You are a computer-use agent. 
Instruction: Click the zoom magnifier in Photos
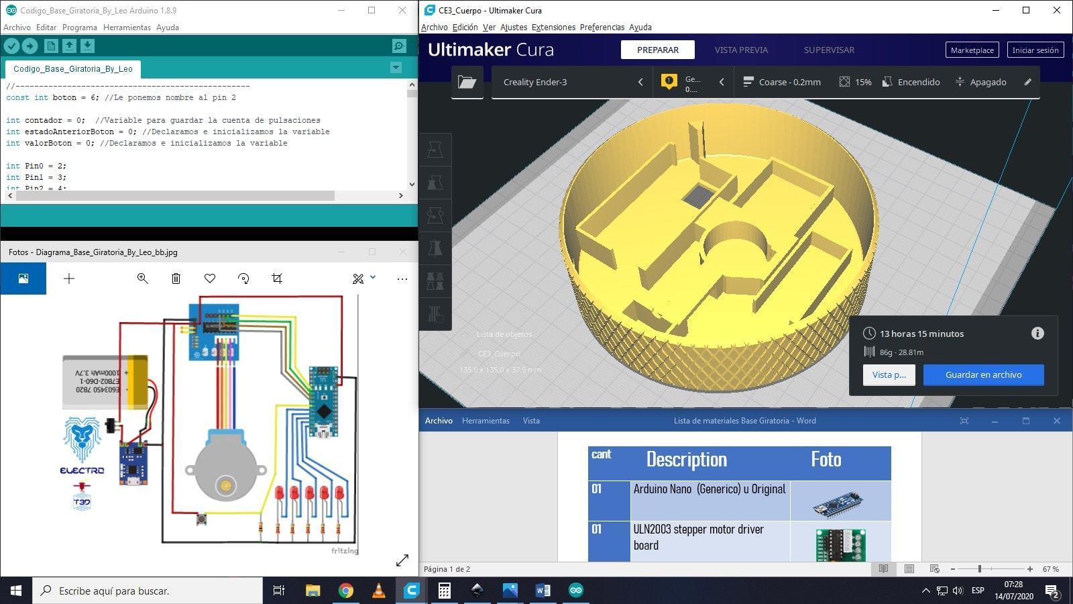(x=142, y=279)
